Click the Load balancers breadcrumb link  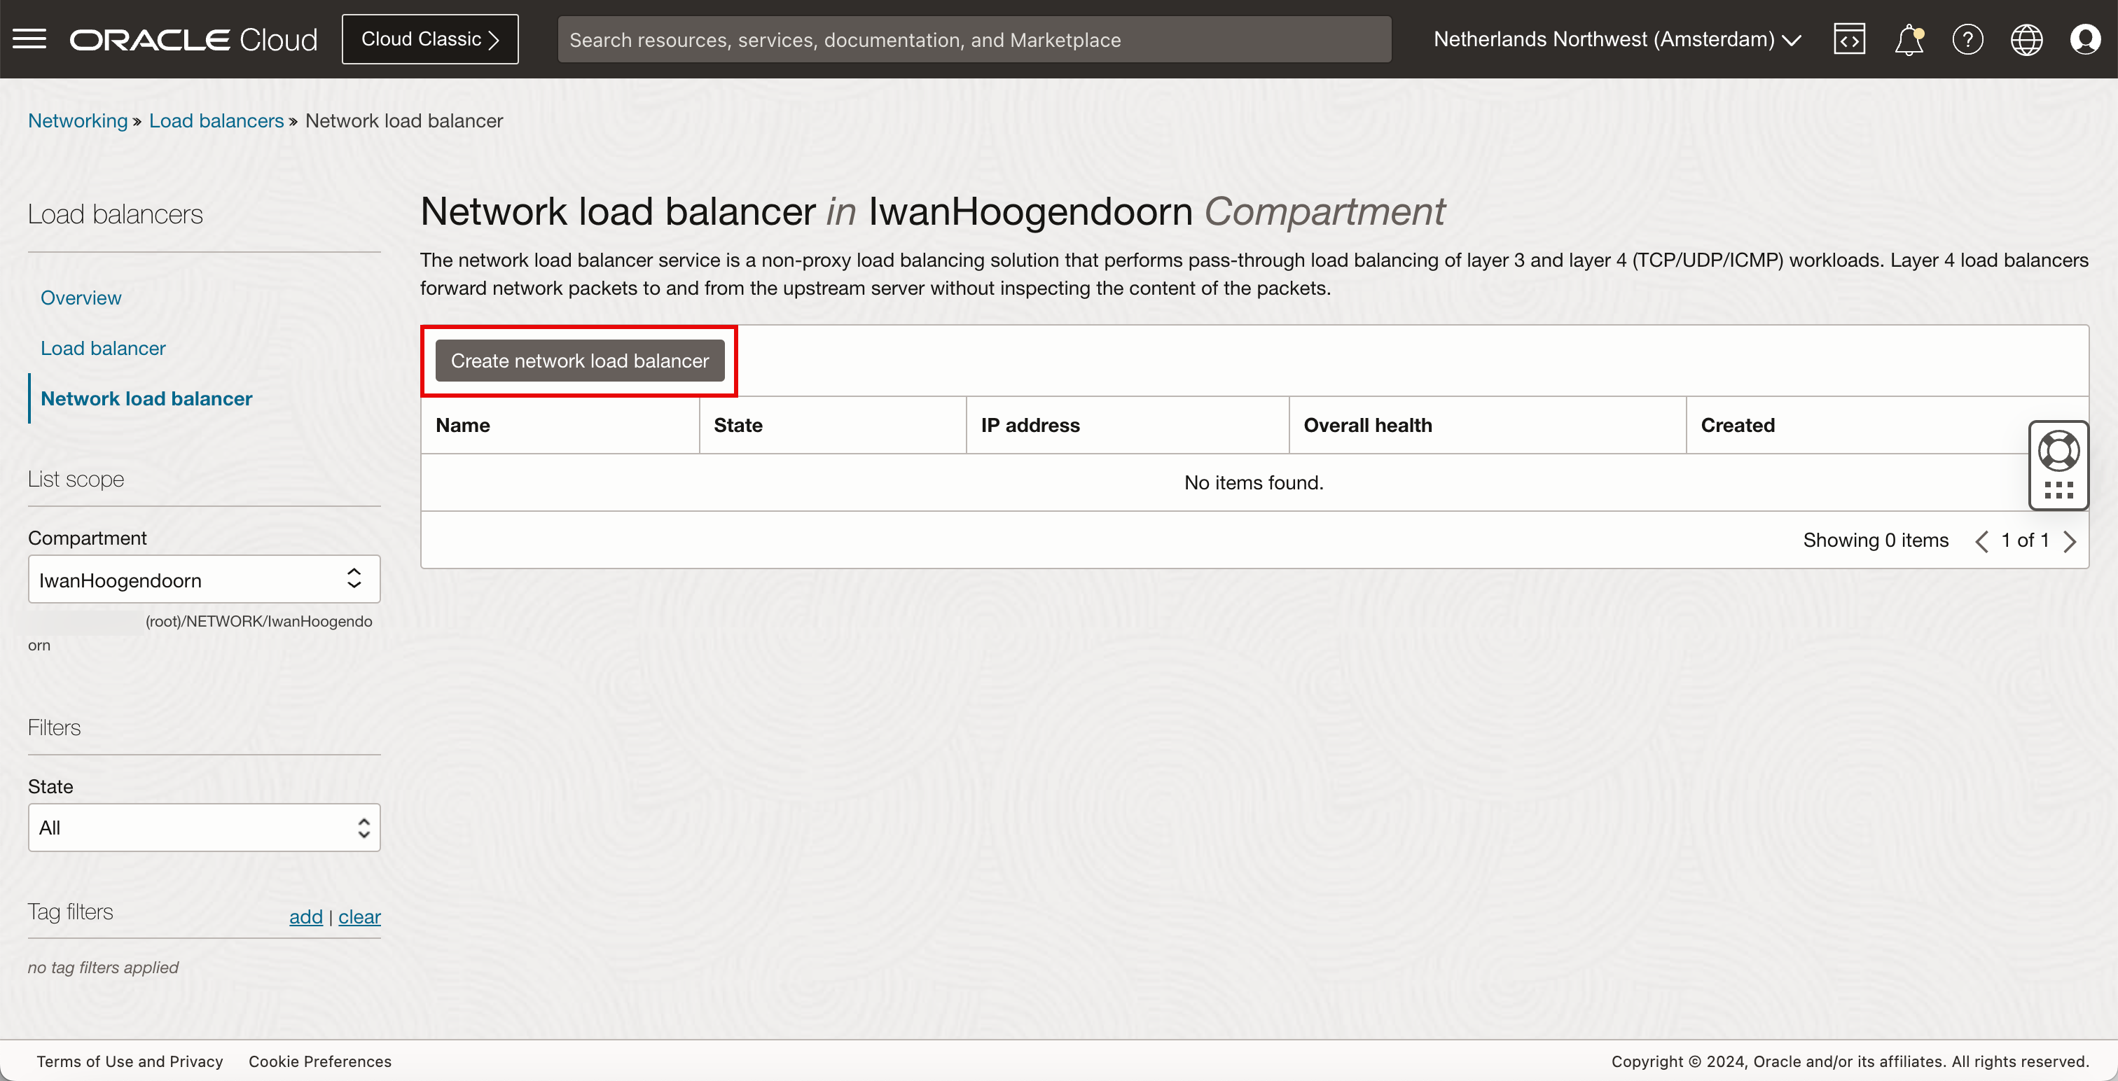click(216, 121)
